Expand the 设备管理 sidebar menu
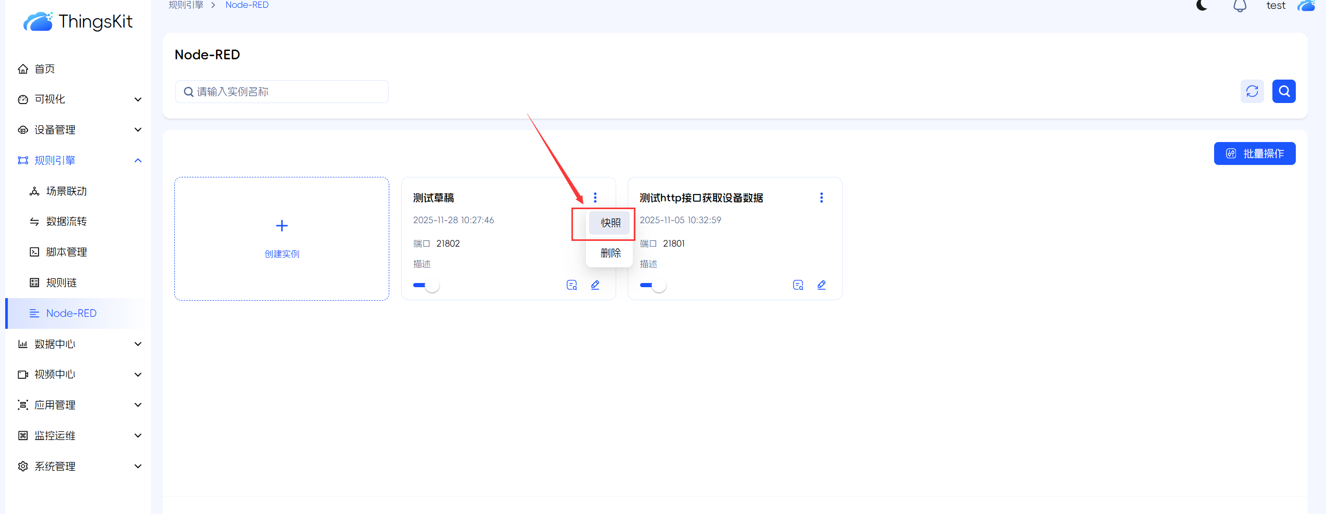Screen dimensions: 1326x514 coord(78,130)
